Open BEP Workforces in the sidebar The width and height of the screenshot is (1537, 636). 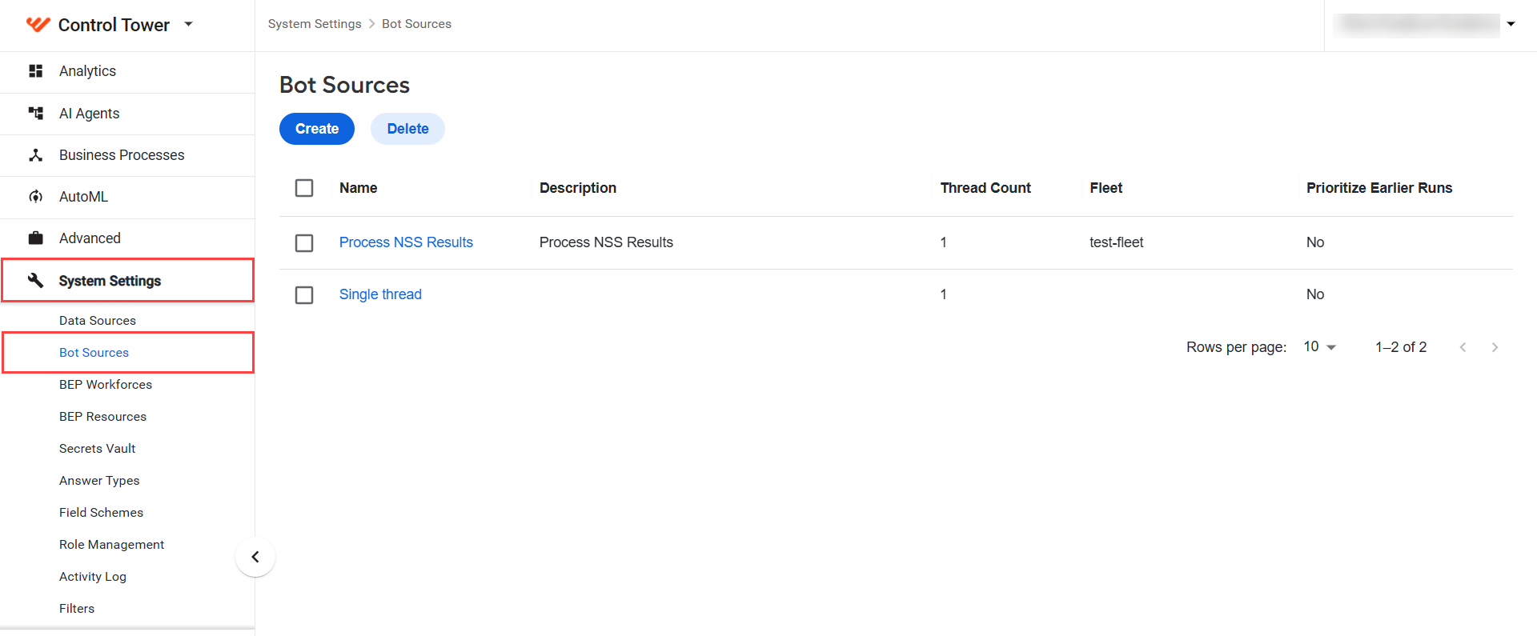coord(106,385)
